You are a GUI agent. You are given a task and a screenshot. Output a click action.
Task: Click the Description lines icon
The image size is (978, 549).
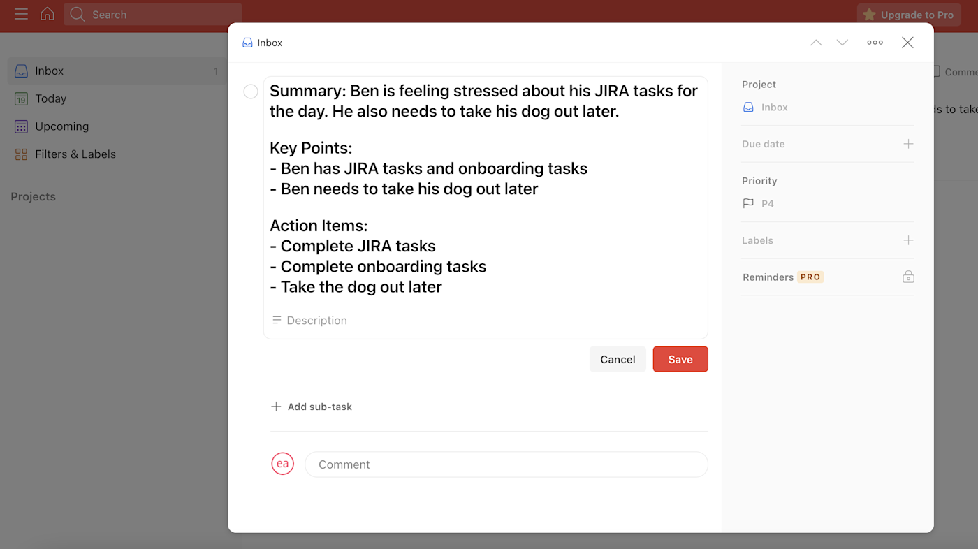pyautogui.click(x=277, y=320)
